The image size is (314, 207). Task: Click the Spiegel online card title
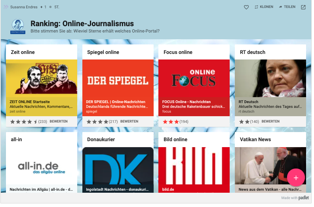[103, 52]
